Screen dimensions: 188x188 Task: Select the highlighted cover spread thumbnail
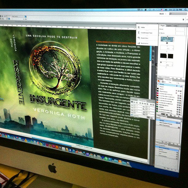coord(167,39)
